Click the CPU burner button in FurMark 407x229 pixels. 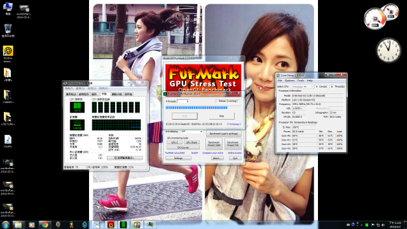(183, 148)
